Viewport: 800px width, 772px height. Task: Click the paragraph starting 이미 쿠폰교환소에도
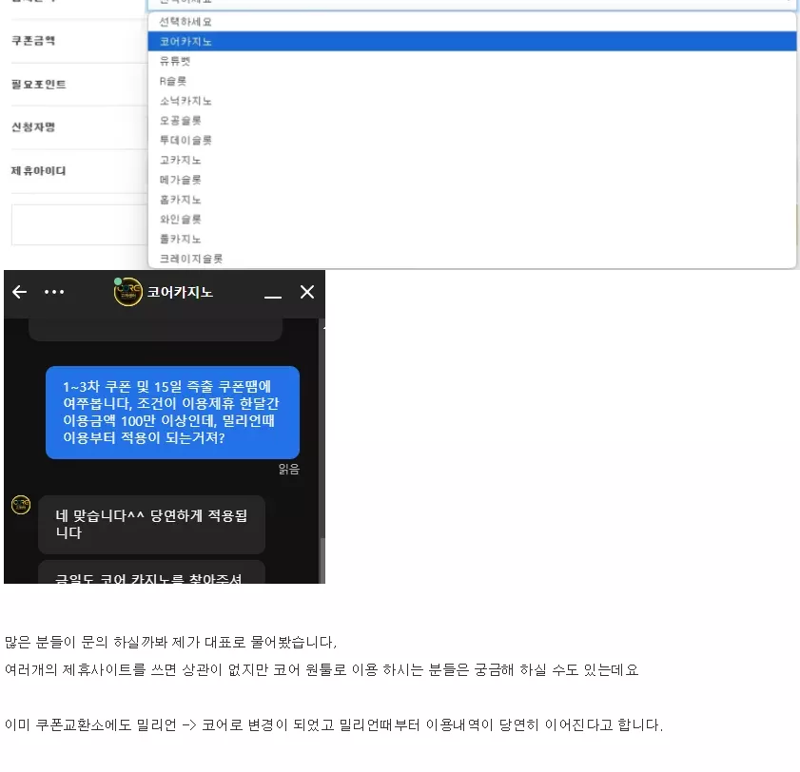coord(334,724)
